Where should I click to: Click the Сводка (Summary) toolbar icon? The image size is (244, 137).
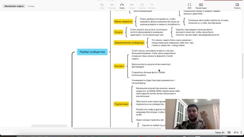coord(132,6)
